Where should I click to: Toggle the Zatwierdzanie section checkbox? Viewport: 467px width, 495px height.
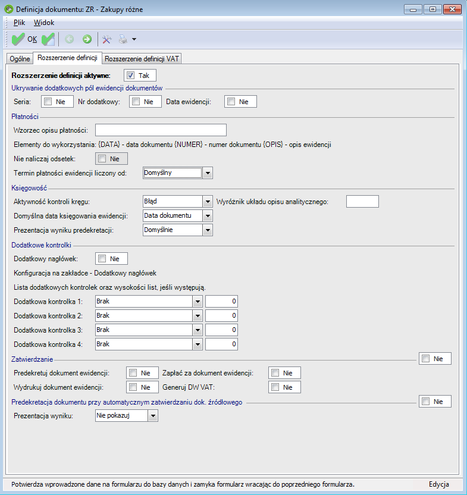point(425,359)
